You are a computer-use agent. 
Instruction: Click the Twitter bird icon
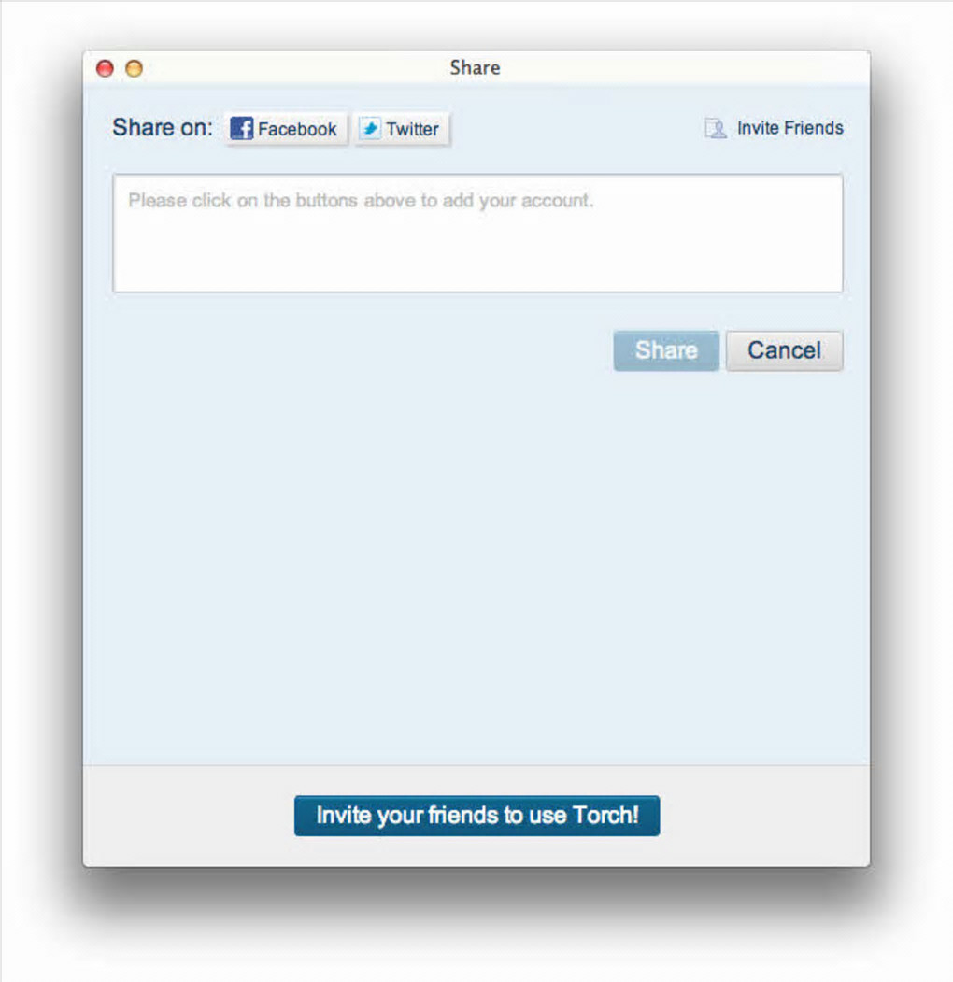tap(370, 128)
